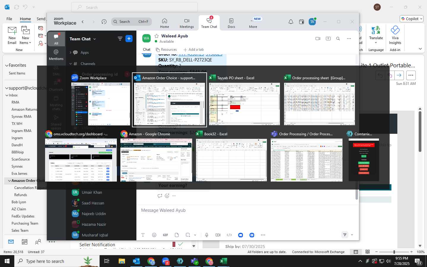The image size is (427, 267).
Task: Click reply icon under message
Action: 160,196
